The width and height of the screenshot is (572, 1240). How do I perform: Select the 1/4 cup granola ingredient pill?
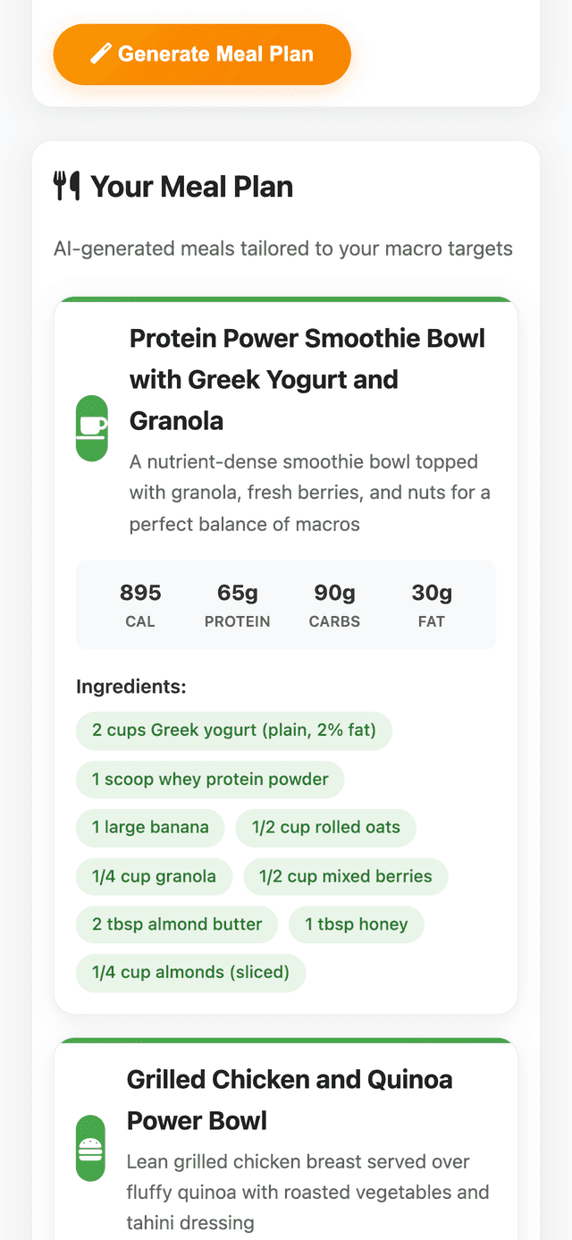[154, 876]
